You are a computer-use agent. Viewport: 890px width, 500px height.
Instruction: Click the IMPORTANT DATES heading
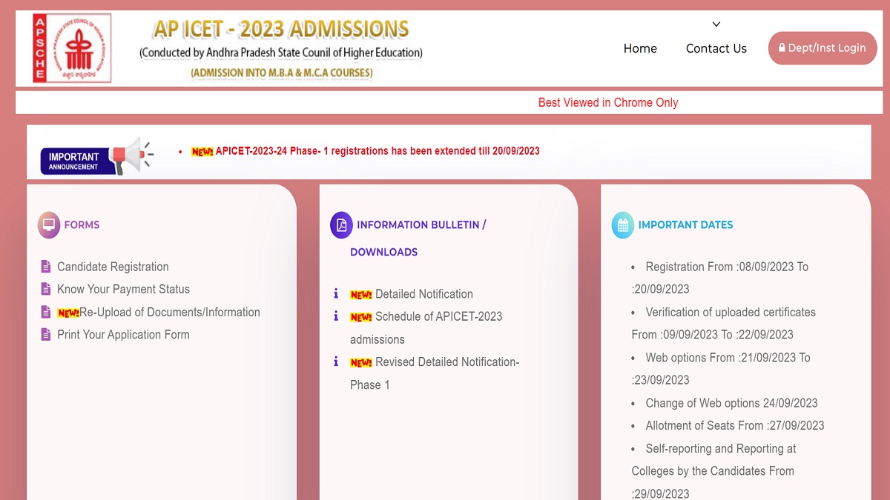pyautogui.click(x=685, y=224)
